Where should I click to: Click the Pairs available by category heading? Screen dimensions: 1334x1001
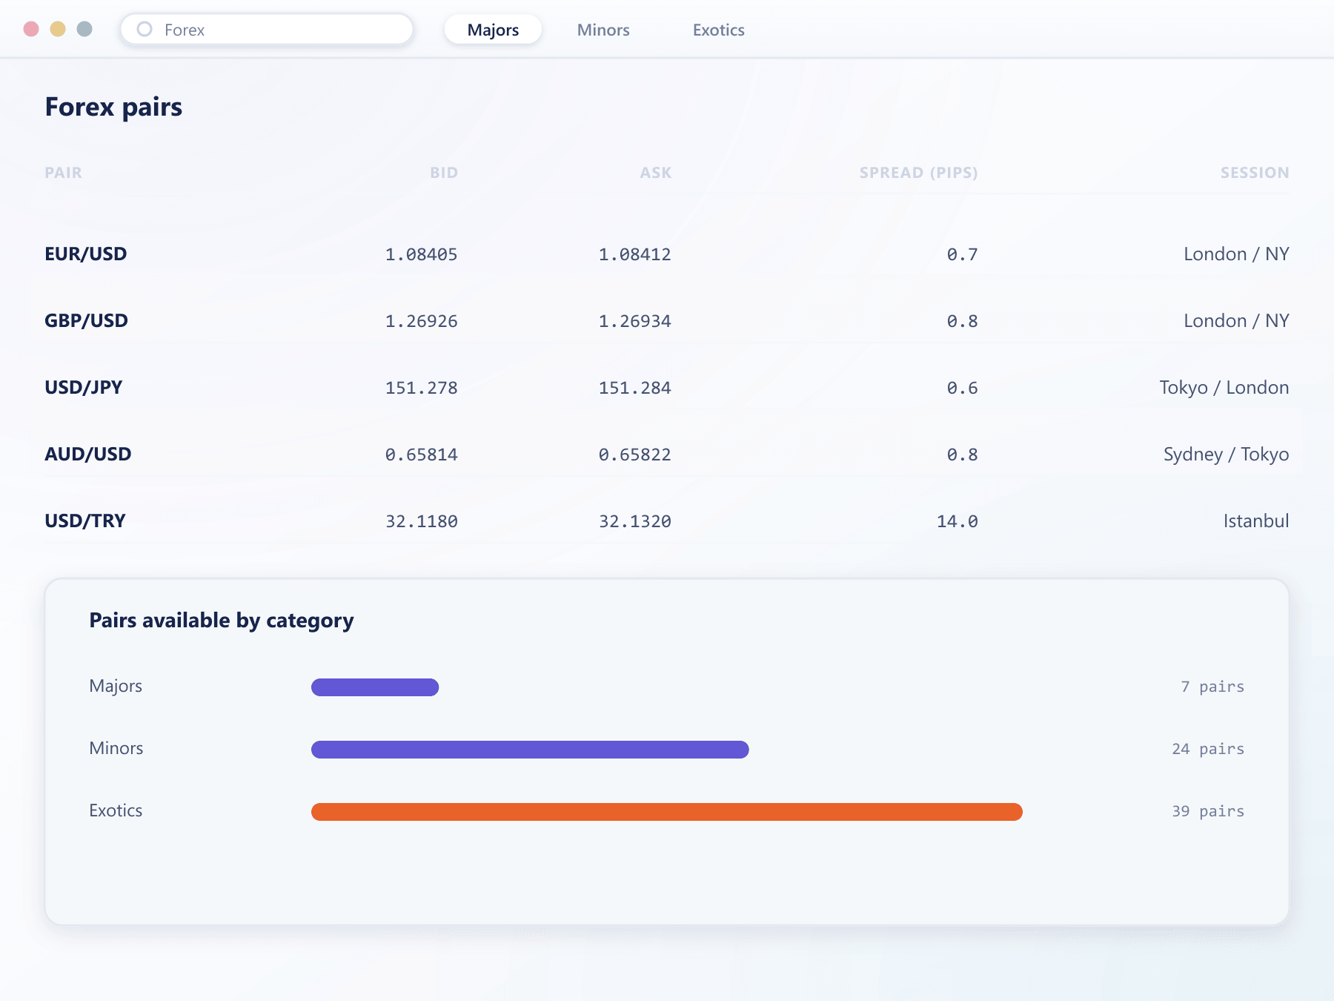(222, 621)
